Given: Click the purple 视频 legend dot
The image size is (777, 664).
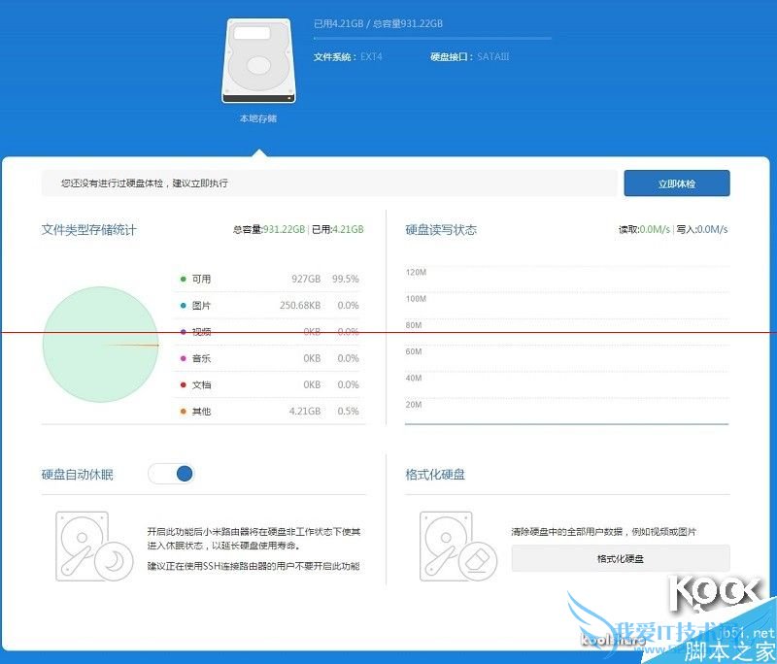Looking at the screenshot, I should (183, 332).
